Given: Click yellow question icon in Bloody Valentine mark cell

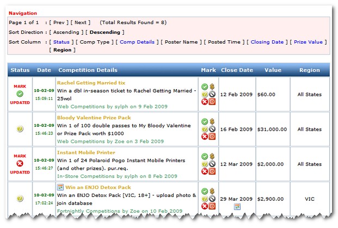Looking at the screenshot, I should (x=205, y=129).
